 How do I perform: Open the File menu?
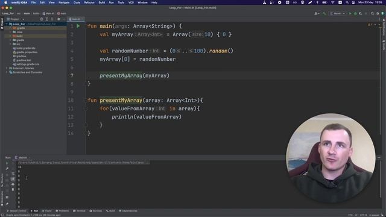point(33,2)
